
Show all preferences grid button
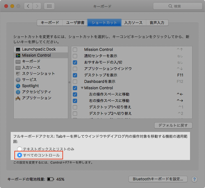(49, 6)
